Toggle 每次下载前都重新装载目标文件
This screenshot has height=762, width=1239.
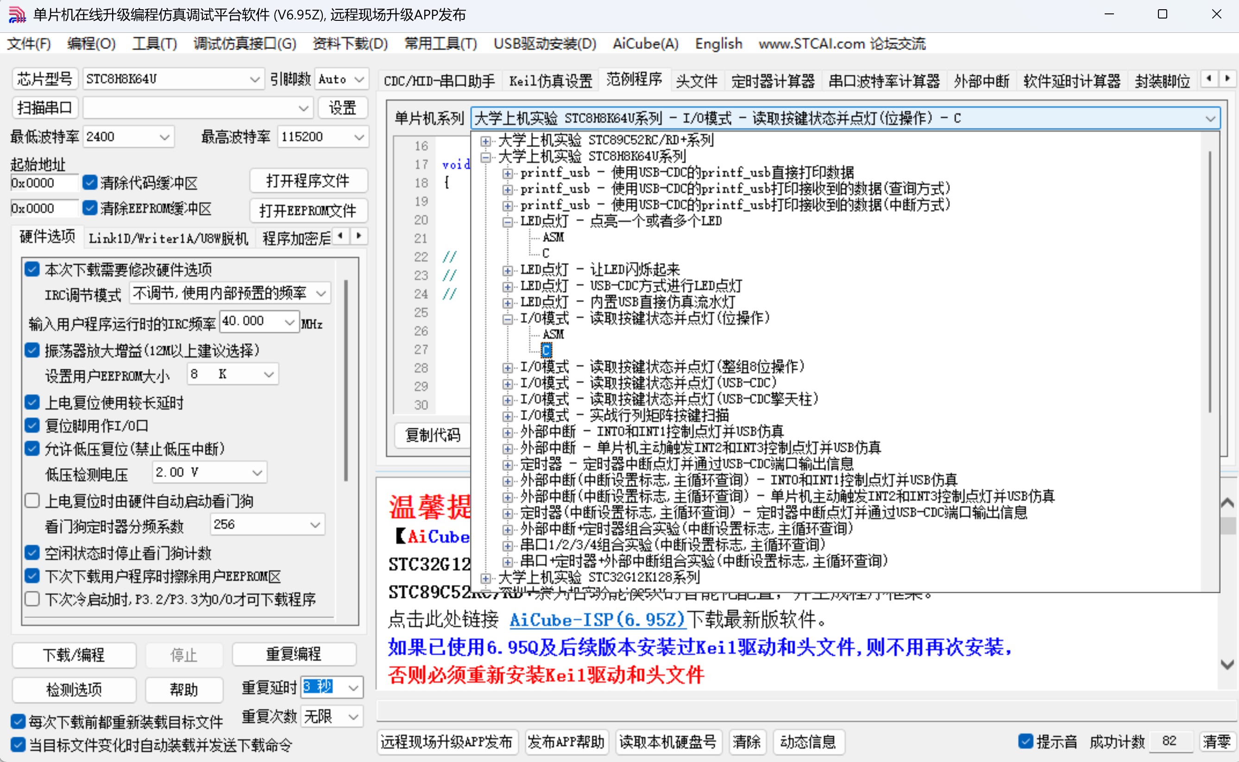click(18, 721)
